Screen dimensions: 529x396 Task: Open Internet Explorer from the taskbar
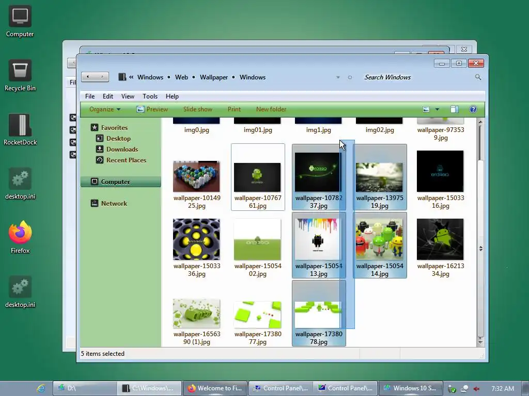click(x=41, y=388)
